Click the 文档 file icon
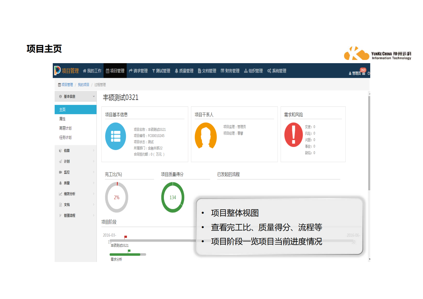The image size is (423, 299). 61,205
